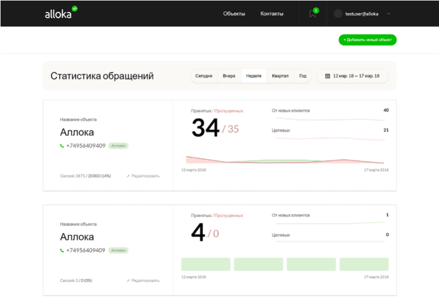Select the Квартал period tab
Viewport: 439px width, 300px height.
[280, 76]
